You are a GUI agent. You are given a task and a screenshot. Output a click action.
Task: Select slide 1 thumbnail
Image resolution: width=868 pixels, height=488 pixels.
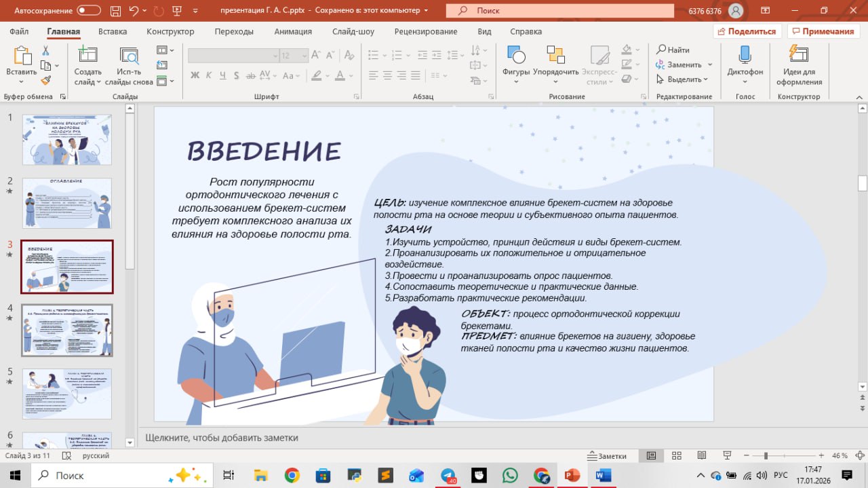tap(67, 140)
